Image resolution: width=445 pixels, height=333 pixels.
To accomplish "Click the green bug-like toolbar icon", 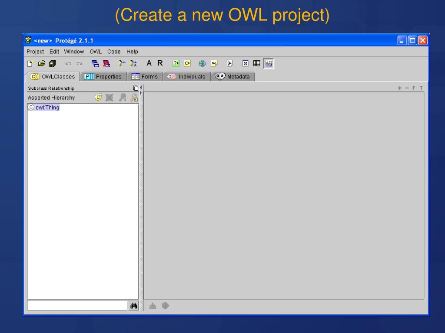I will coord(203,63).
